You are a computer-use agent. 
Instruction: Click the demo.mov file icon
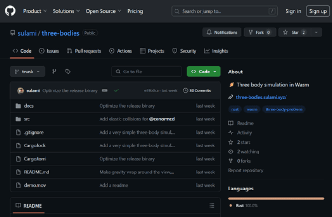click(x=18, y=185)
